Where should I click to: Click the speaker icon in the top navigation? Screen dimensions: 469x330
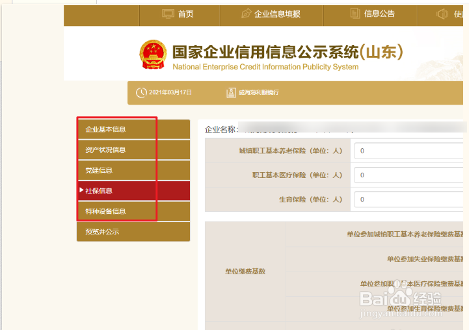(x=442, y=14)
